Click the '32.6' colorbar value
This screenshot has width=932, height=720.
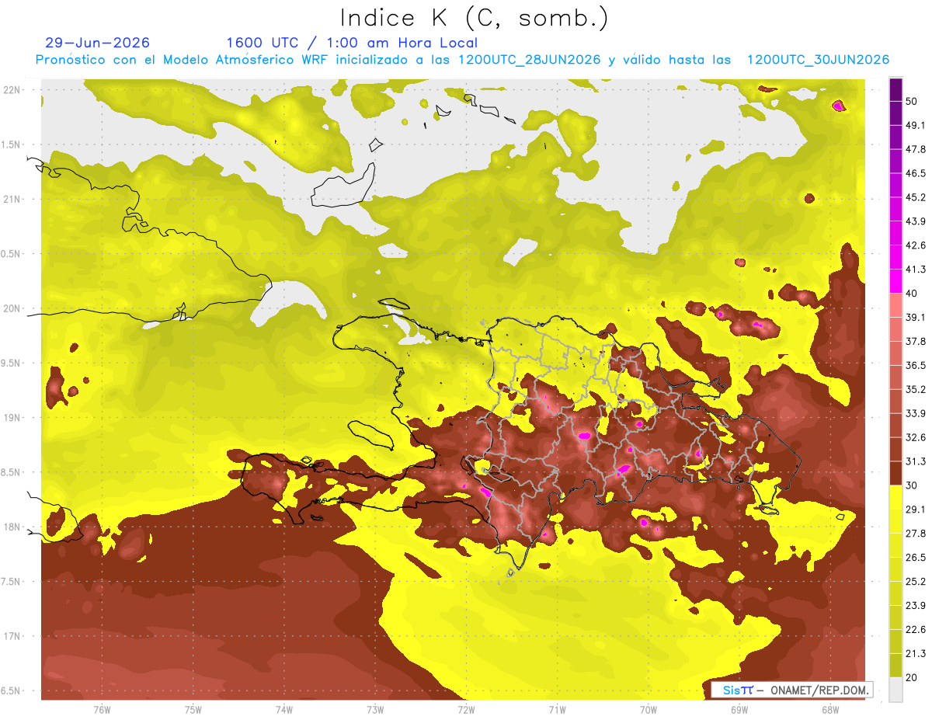(x=916, y=437)
